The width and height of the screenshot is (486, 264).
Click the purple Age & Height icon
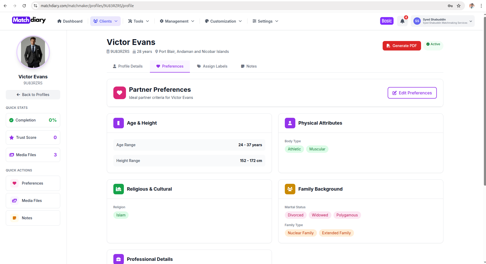(118, 123)
